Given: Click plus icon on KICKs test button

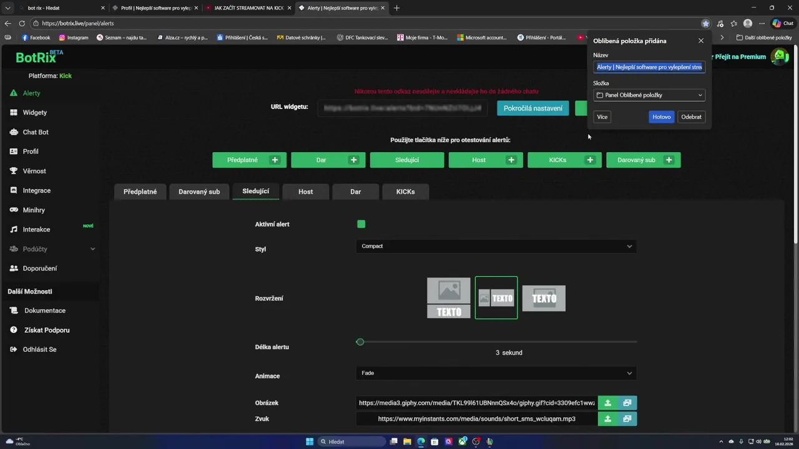Looking at the screenshot, I should click(x=590, y=160).
